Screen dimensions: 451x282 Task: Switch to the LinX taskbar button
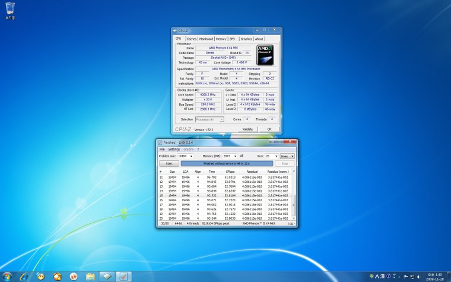(123, 277)
